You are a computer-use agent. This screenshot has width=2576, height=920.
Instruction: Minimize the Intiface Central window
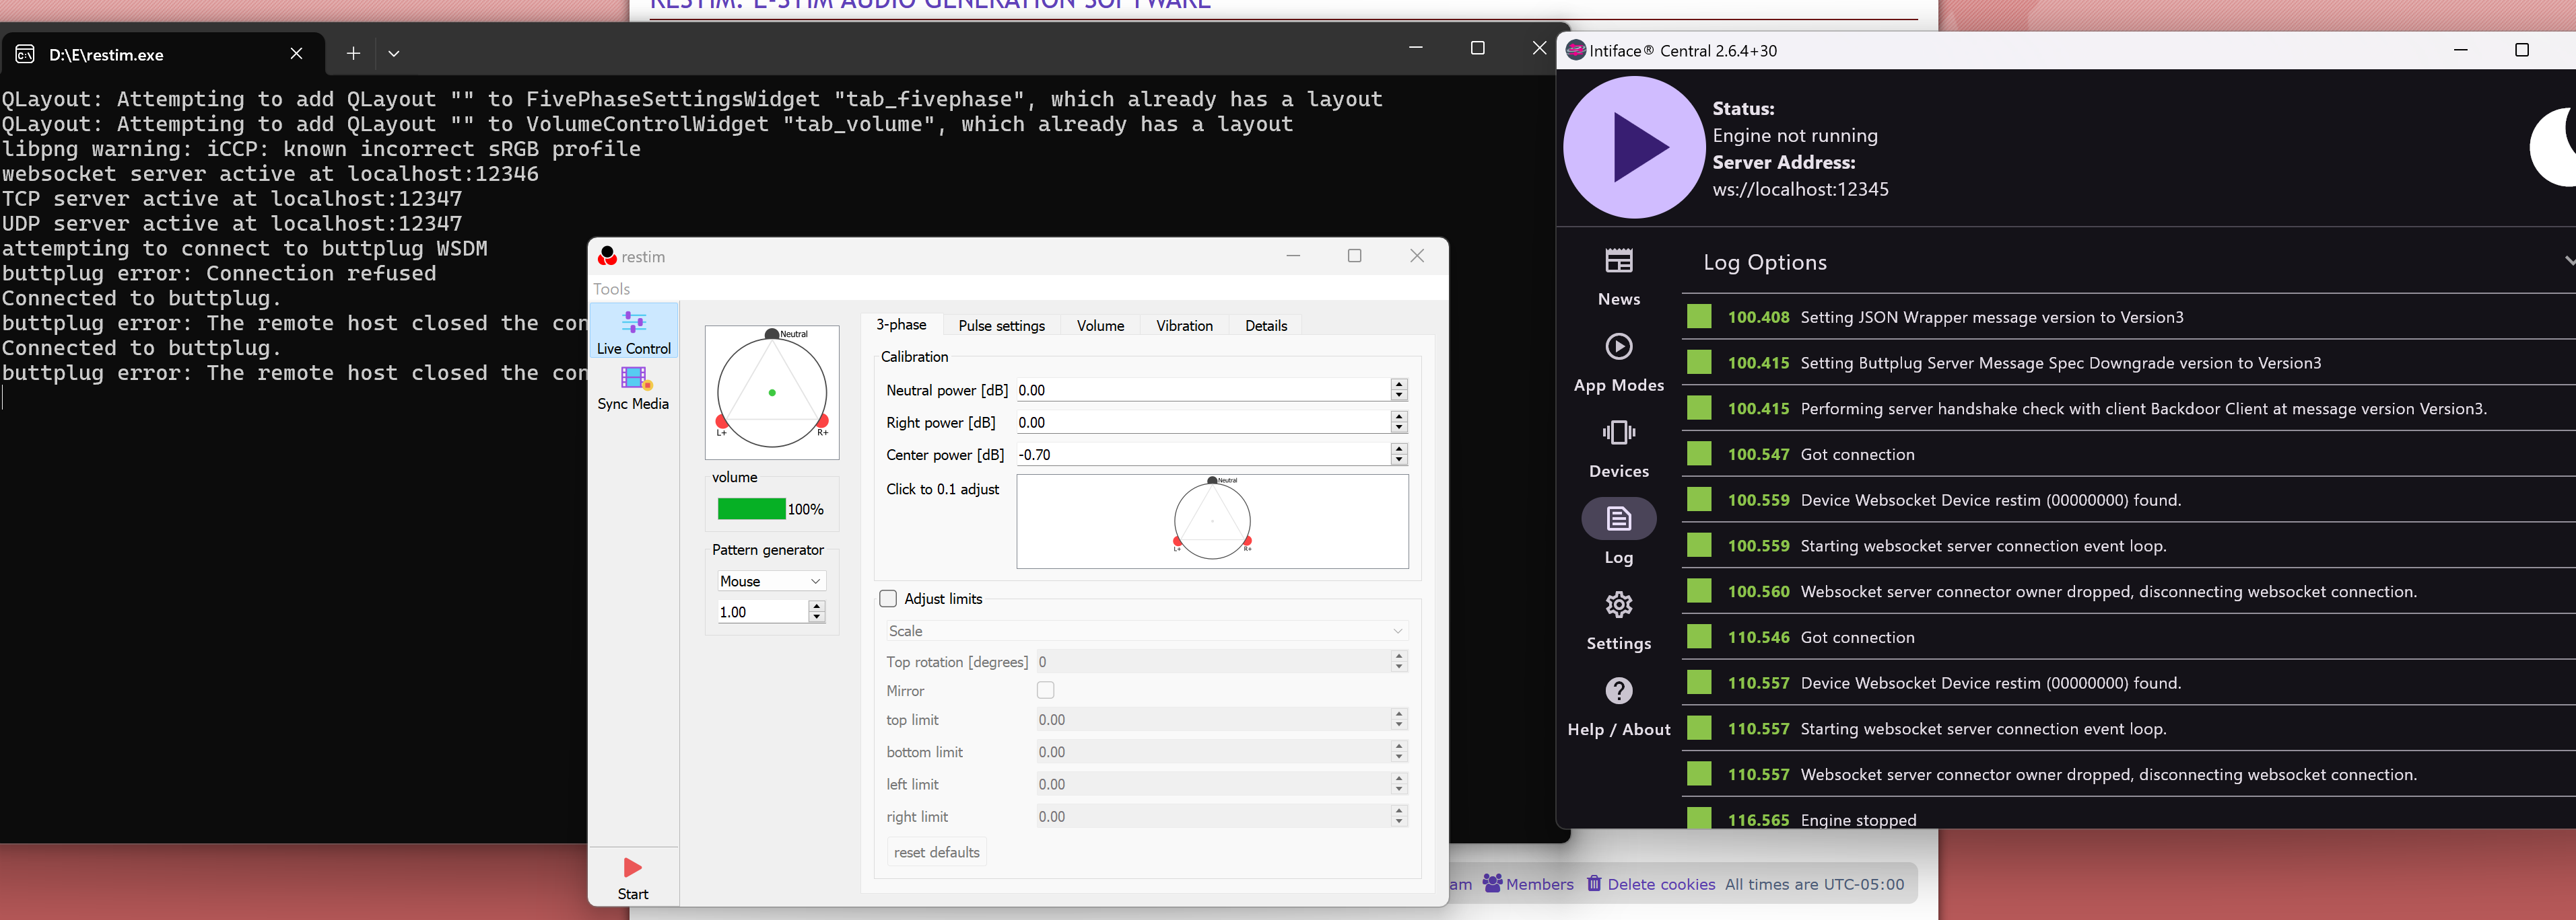[2461, 50]
